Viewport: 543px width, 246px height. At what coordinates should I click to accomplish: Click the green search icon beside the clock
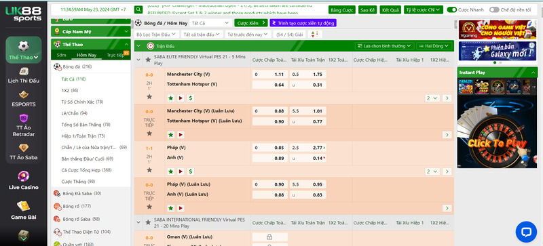pyautogui.click(x=138, y=9)
